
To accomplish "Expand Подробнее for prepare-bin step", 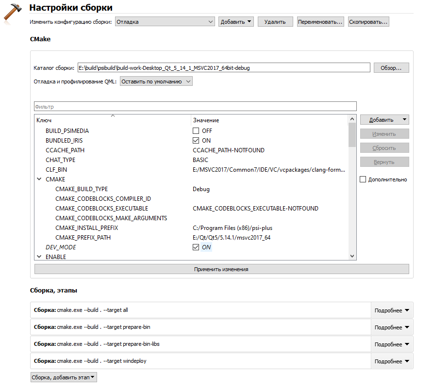I will click(x=392, y=327).
